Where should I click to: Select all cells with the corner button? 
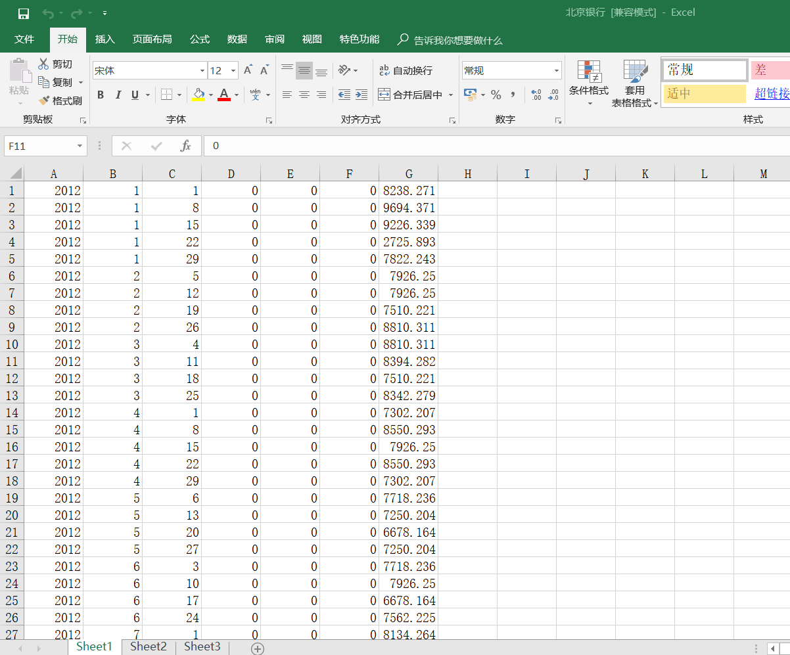pos(12,173)
